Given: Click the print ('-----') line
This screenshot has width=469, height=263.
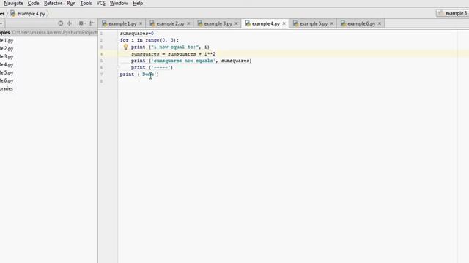Looking at the screenshot, I should pyautogui.click(x=152, y=68).
